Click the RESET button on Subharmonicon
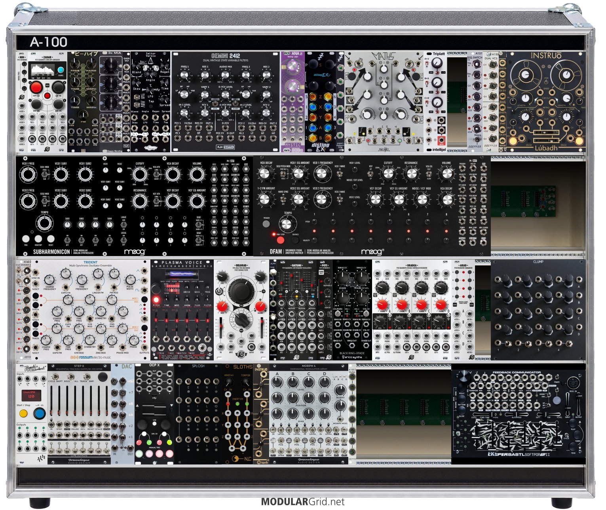The height and width of the screenshot is (510, 606). coord(51,239)
